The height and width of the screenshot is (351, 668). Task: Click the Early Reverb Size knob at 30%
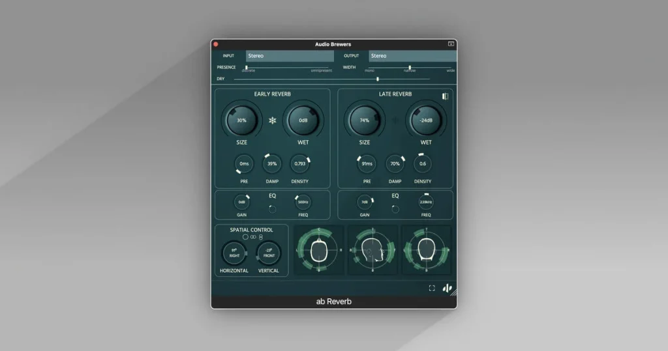pos(241,120)
